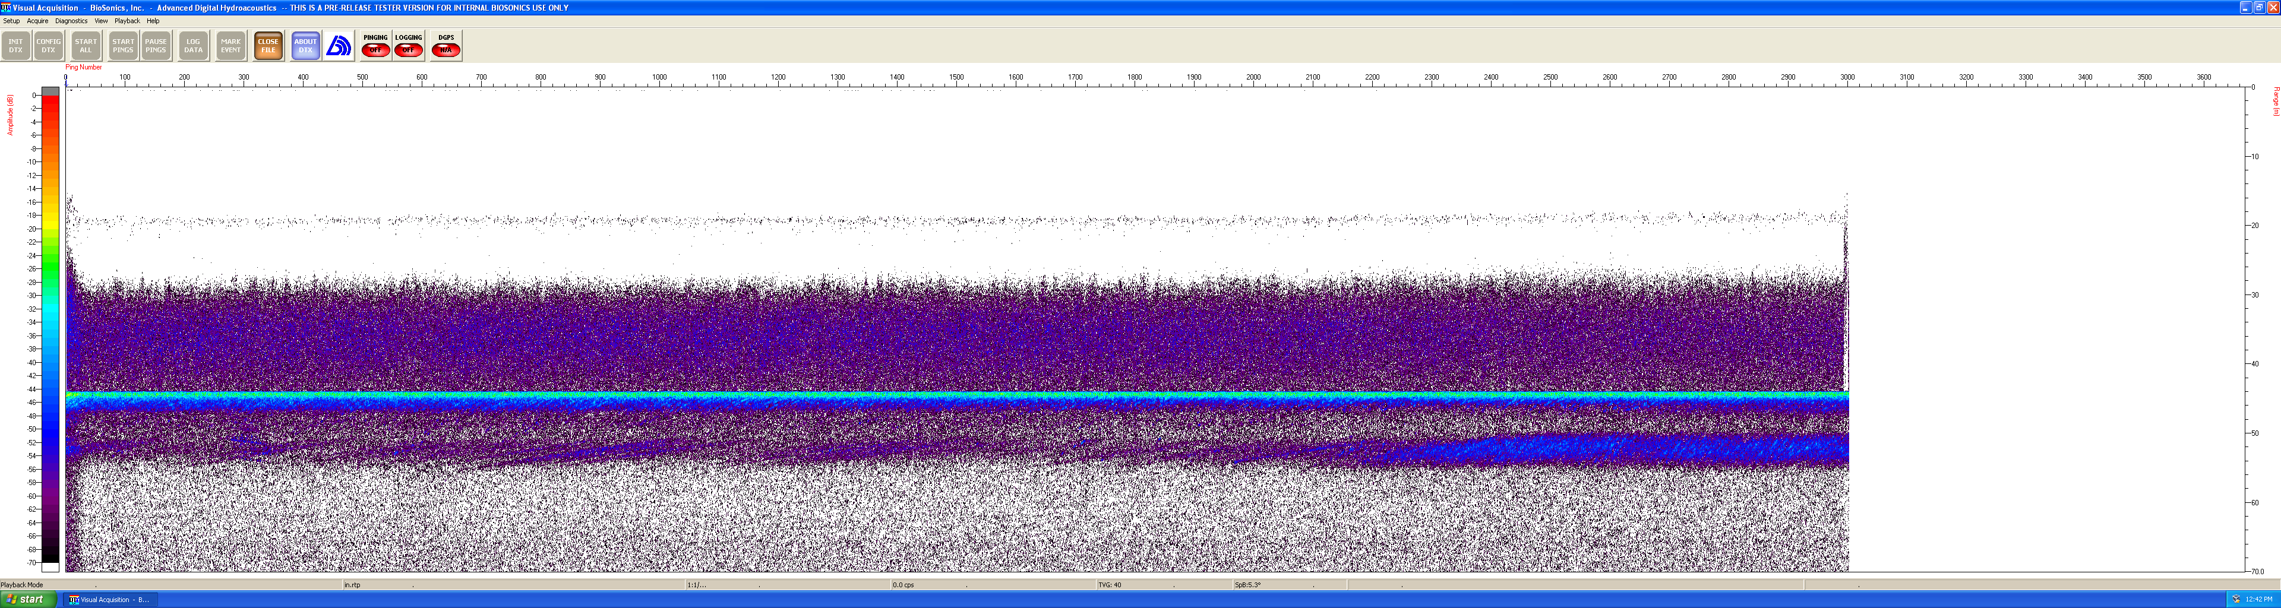Open the Diagnostics menu
The width and height of the screenshot is (2281, 608).
click(71, 20)
